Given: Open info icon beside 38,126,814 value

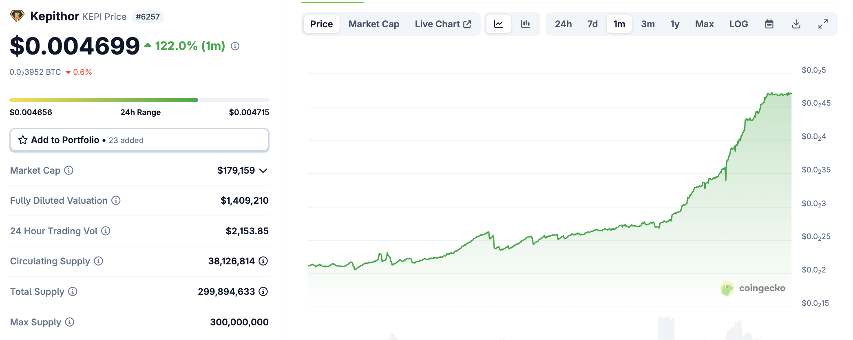Looking at the screenshot, I should (x=263, y=261).
